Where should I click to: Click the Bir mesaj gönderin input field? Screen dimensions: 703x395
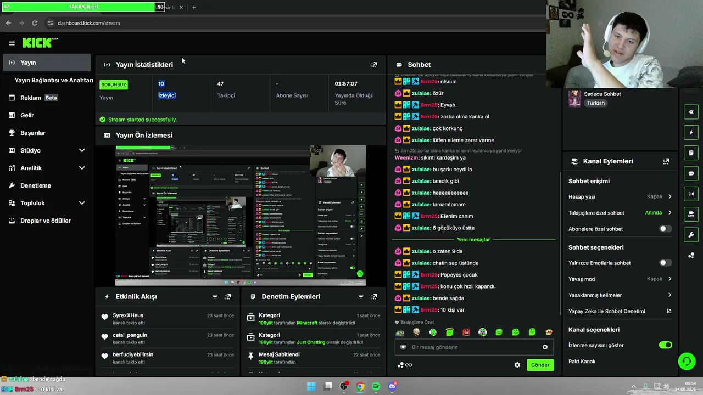(x=473, y=347)
